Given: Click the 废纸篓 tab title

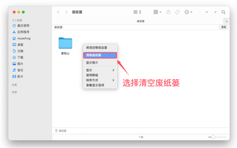Looking at the screenshot, I should pos(140,21).
